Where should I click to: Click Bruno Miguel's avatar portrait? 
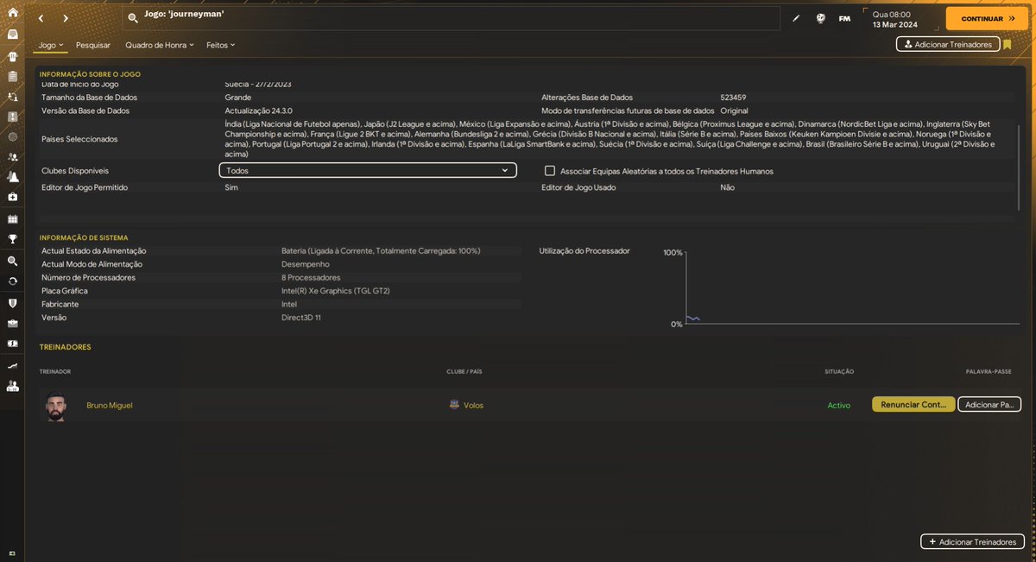click(55, 406)
